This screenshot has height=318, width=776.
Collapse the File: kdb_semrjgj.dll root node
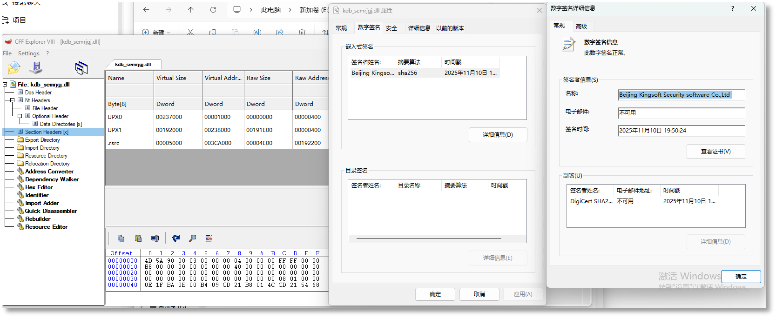(5, 85)
